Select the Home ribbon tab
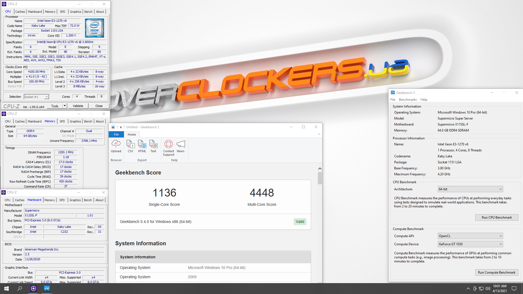Image resolution: width=523 pixels, height=294 pixels. point(132,134)
